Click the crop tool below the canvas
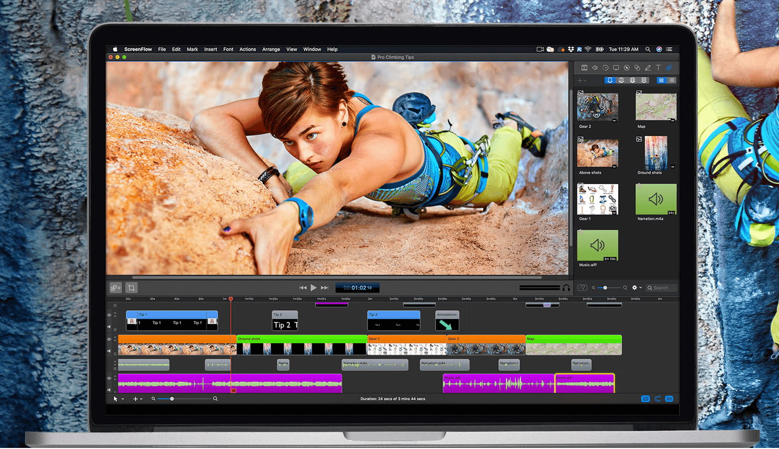The image size is (779, 449). [132, 288]
